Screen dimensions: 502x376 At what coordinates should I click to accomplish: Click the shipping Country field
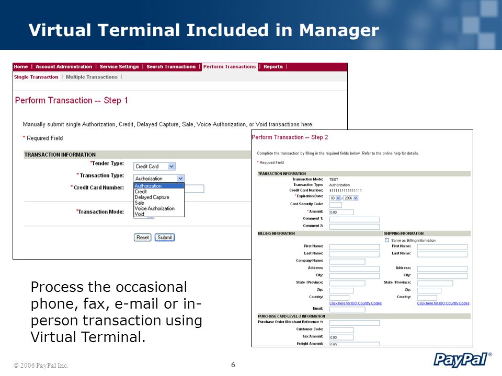pos(427,298)
